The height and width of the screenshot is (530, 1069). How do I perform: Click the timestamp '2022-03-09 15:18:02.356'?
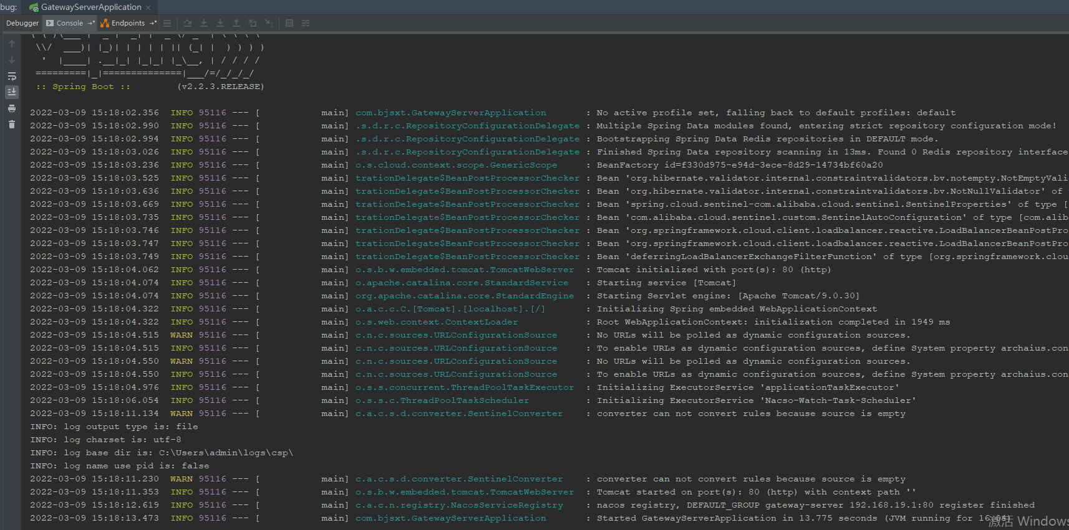coord(95,113)
